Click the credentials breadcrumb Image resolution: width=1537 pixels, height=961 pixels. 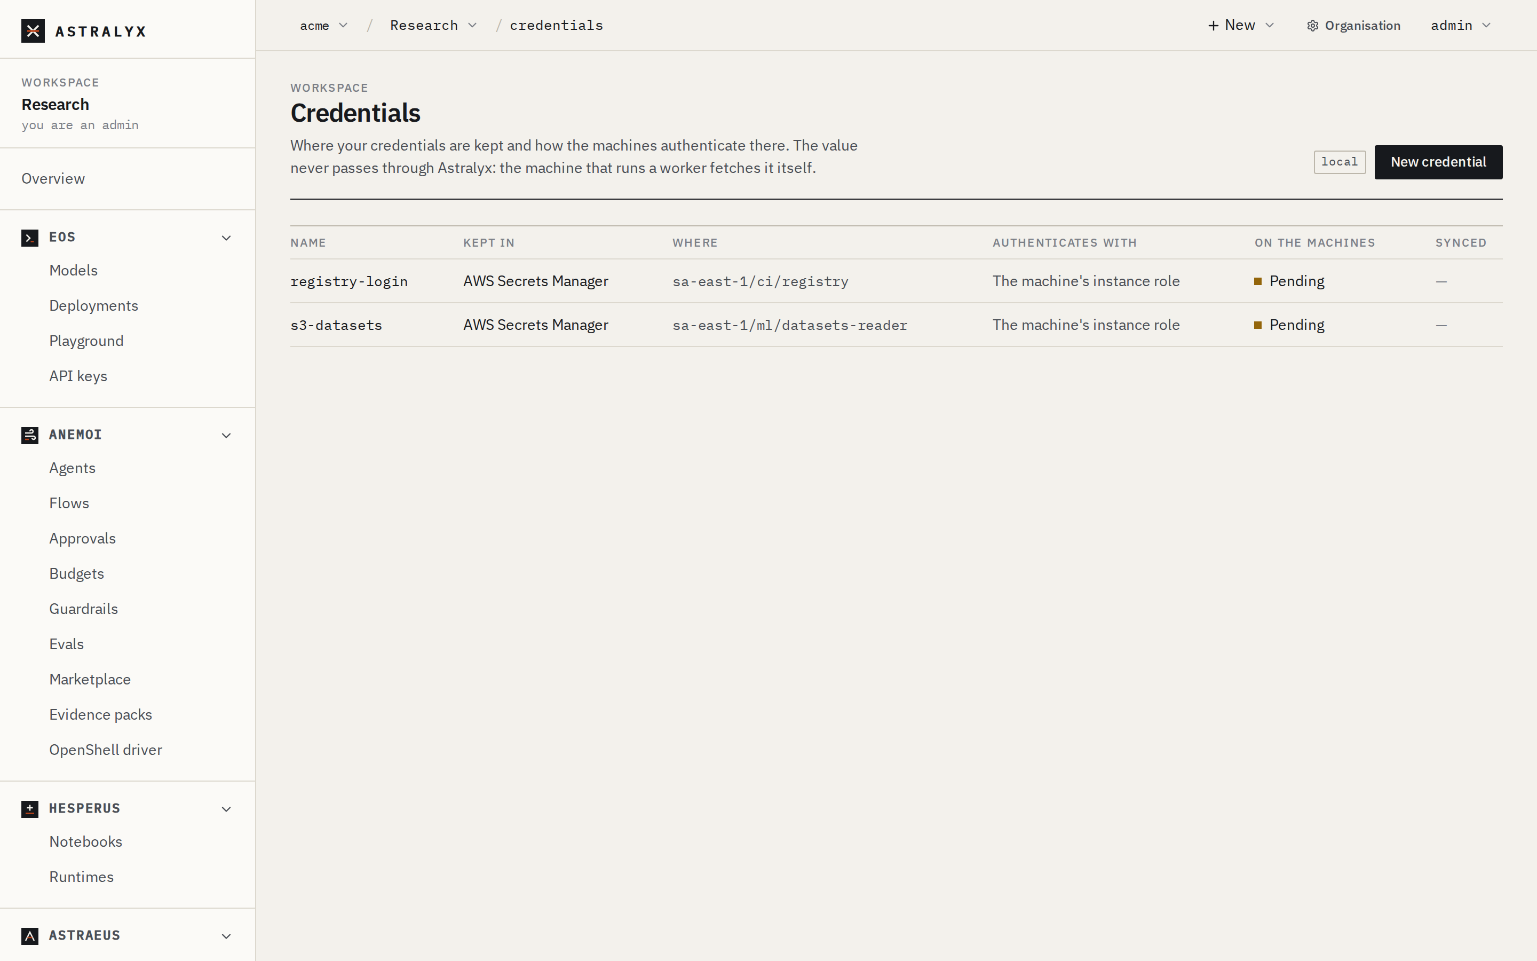tap(557, 26)
